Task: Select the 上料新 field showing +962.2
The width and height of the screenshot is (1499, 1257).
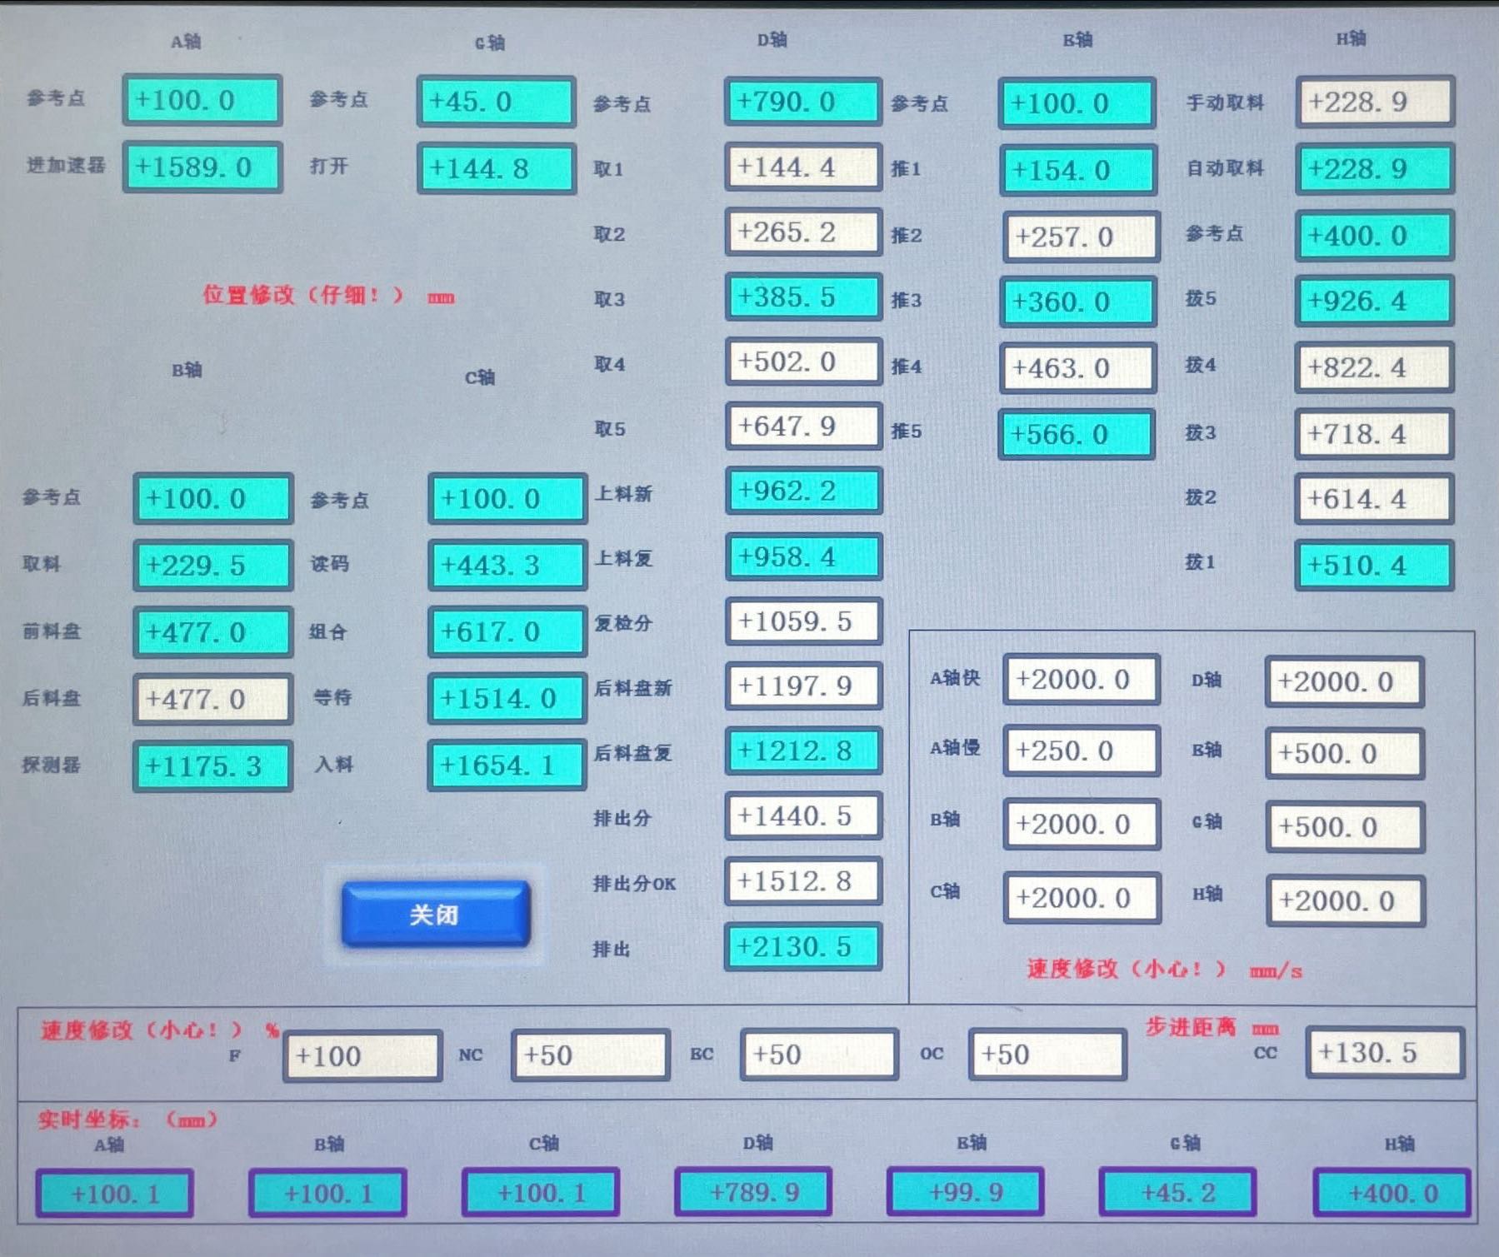Action: tap(802, 491)
